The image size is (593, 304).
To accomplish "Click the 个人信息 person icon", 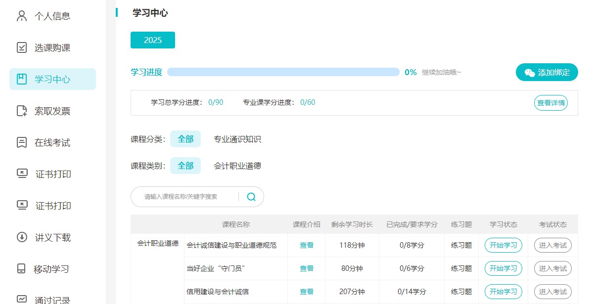I will pos(22,16).
